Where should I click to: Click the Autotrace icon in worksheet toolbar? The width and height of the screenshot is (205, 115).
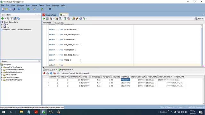(57, 19)
